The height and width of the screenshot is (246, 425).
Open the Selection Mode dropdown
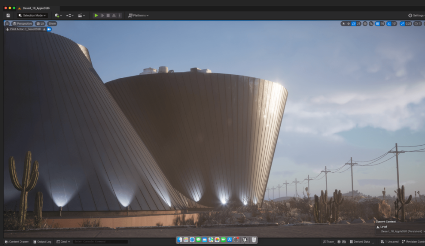coord(32,15)
